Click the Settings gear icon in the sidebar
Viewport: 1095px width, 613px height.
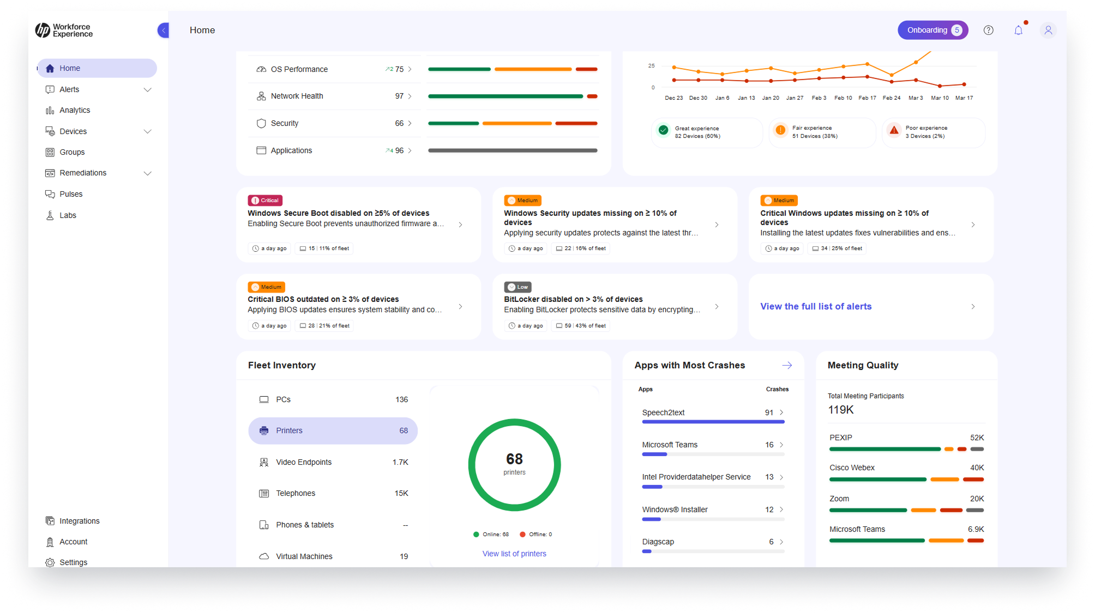[50, 562]
